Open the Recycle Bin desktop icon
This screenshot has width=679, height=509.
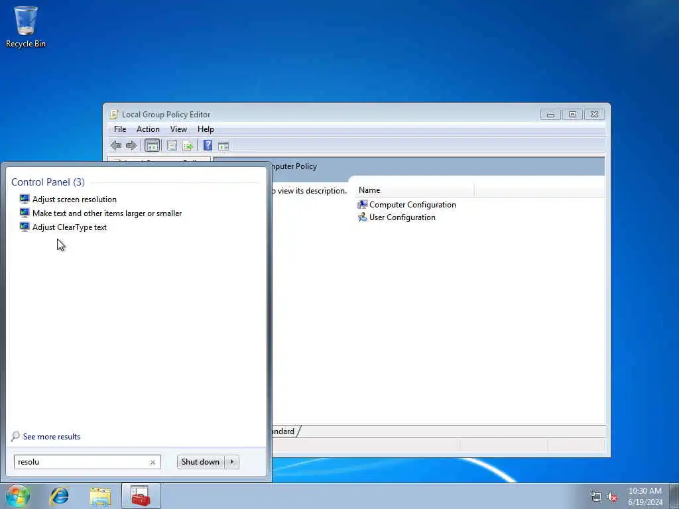(x=26, y=27)
